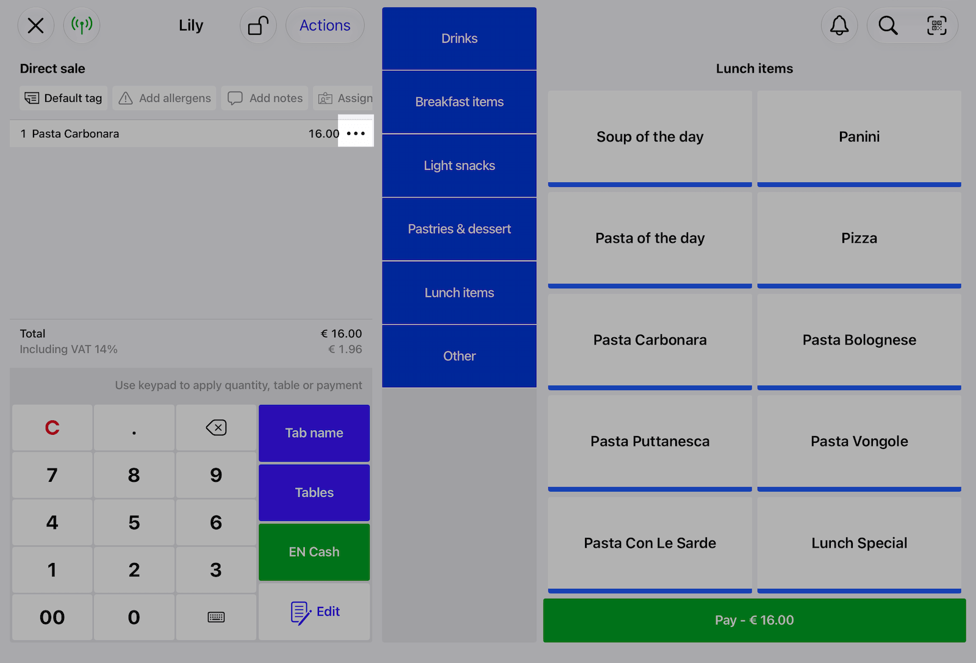This screenshot has width=976, height=663.
Task: Clear keypad entry with the red C
Action: tap(52, 428)
